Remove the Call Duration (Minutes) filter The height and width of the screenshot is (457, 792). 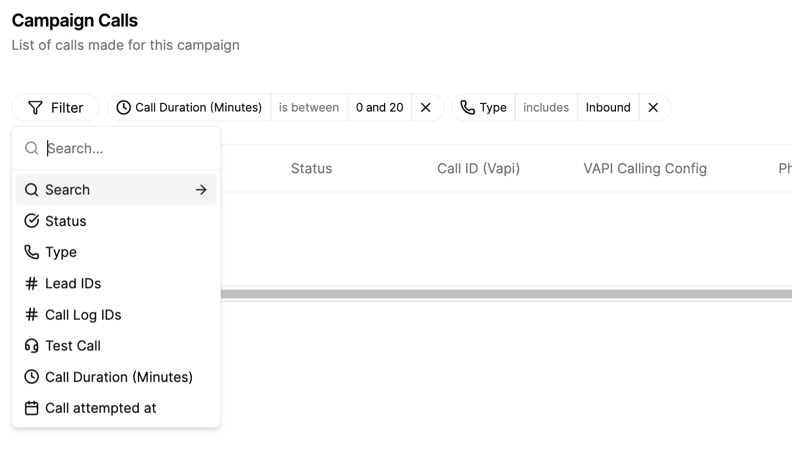[426, 108]
